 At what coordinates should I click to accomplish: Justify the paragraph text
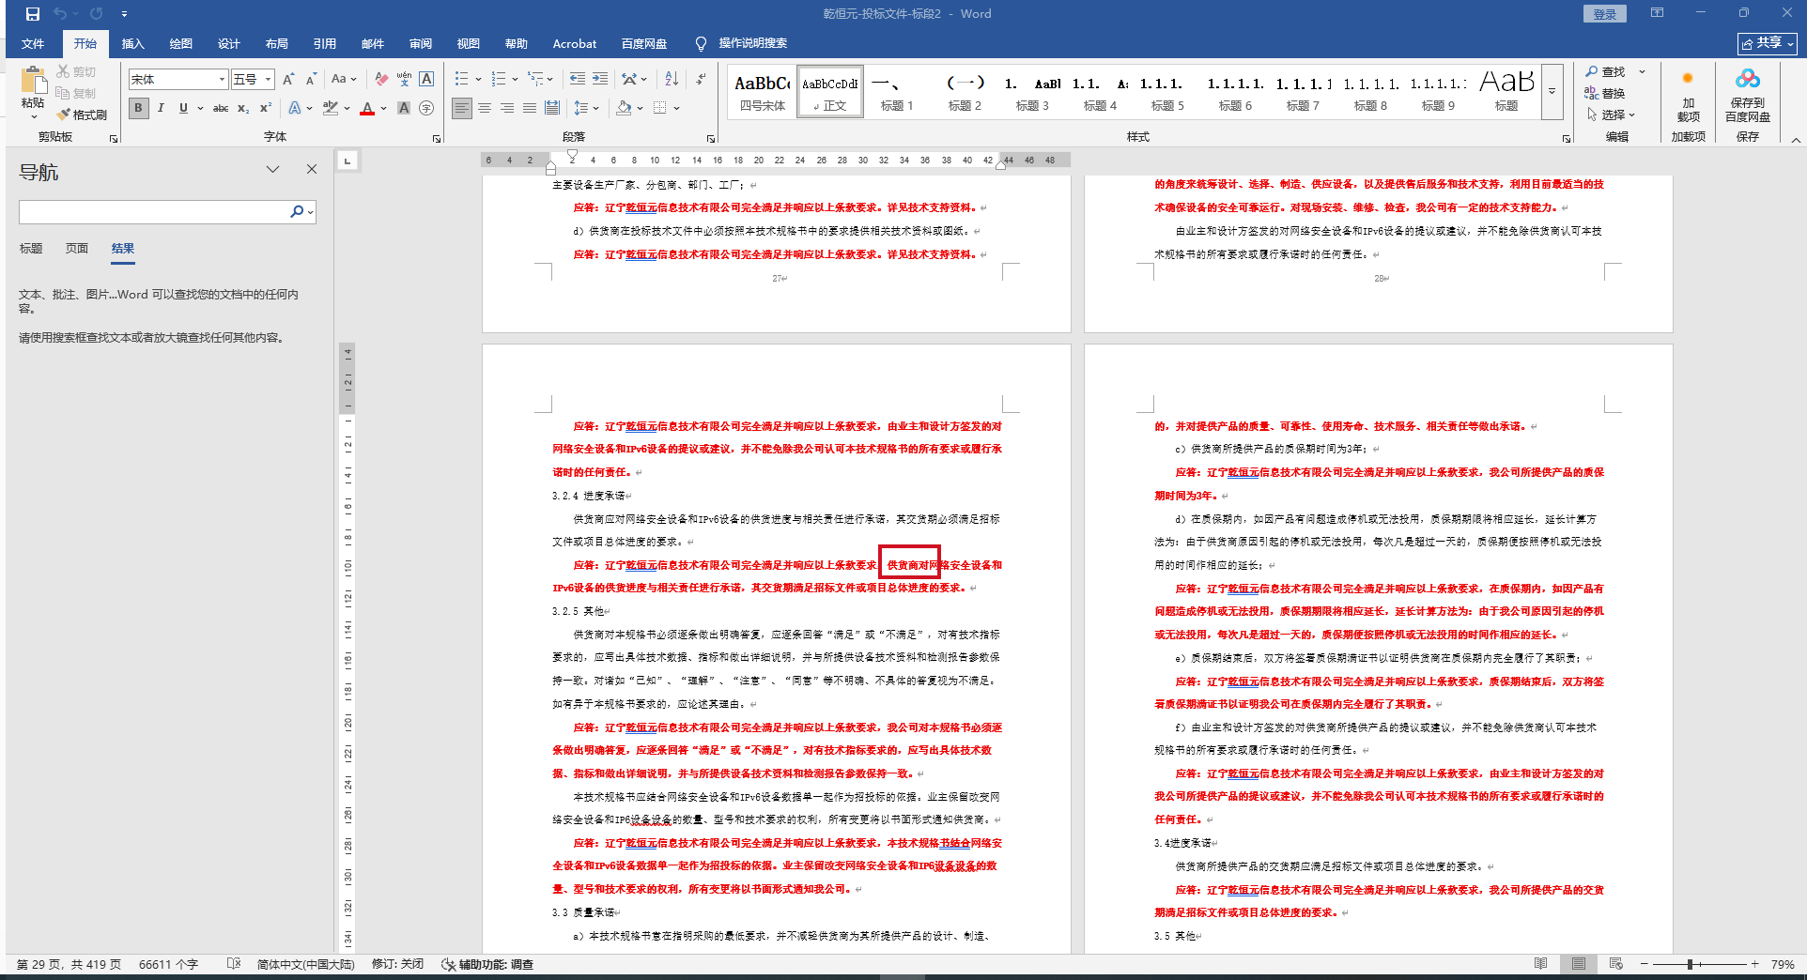[530, 108]
